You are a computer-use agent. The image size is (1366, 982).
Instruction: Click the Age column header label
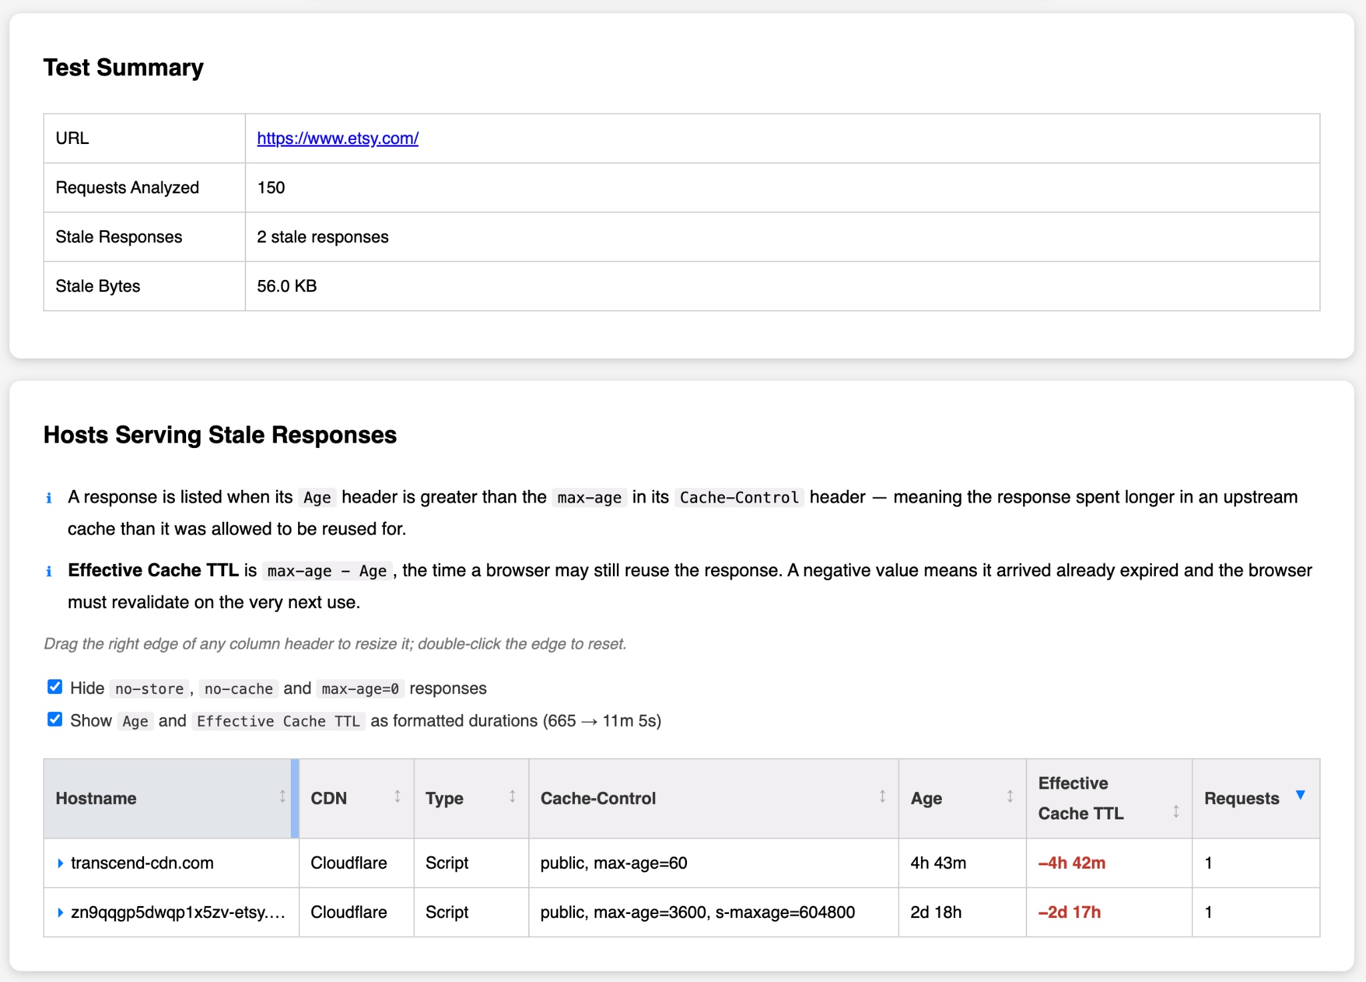coord(926,799)
